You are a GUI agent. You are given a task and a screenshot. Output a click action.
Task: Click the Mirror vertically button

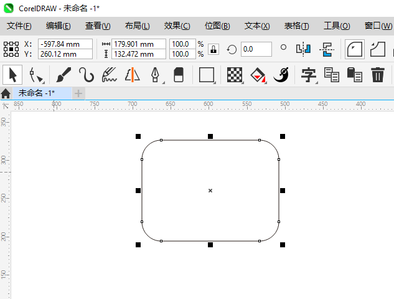pos(327,49)
